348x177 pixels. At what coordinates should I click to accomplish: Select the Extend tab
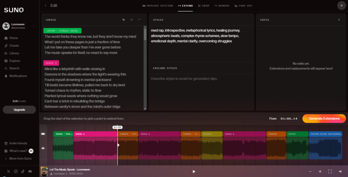tap(185, 6)
